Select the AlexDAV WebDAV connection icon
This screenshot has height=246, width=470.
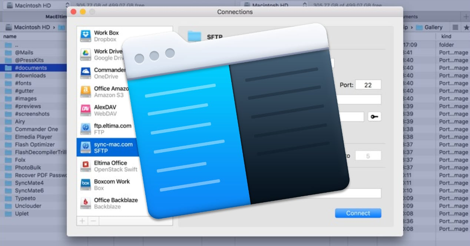tap(86, 110)
